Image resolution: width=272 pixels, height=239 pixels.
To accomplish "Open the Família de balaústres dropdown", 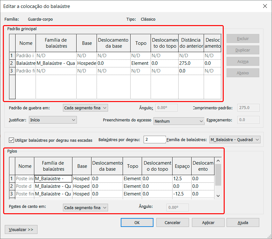I will click(x=235, y=140).
